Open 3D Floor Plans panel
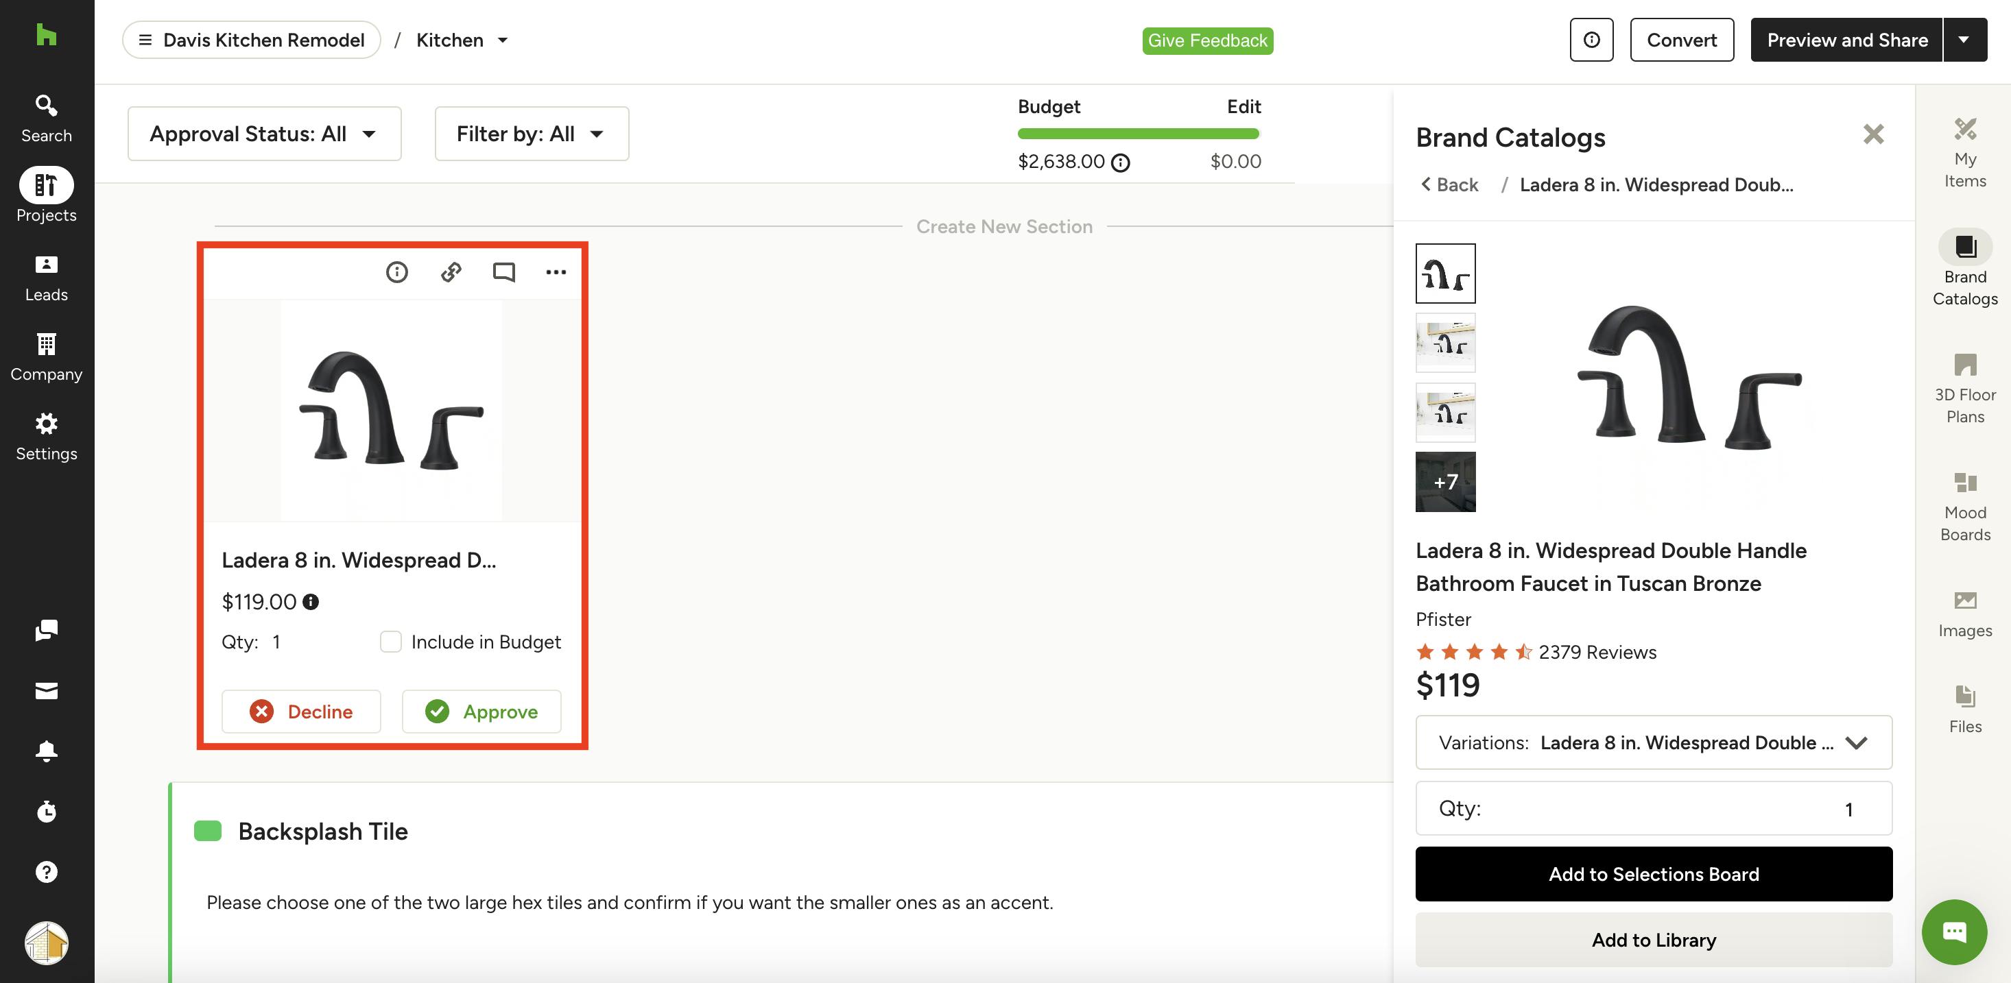The width and height of the screenshot is (2011, 983). (1965, 389)
